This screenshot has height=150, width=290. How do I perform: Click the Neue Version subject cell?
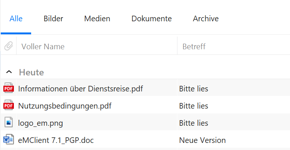click(202, 140)
